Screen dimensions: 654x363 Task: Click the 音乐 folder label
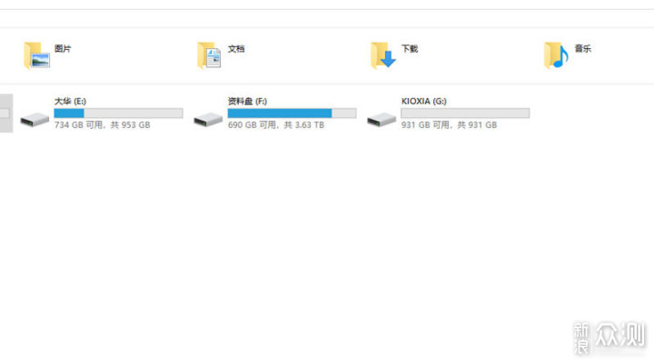[583, 48]
